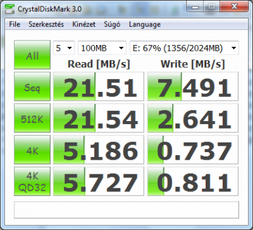The image size is (253, 230).
Task: Start the Seq test
Action: (32, 86)
